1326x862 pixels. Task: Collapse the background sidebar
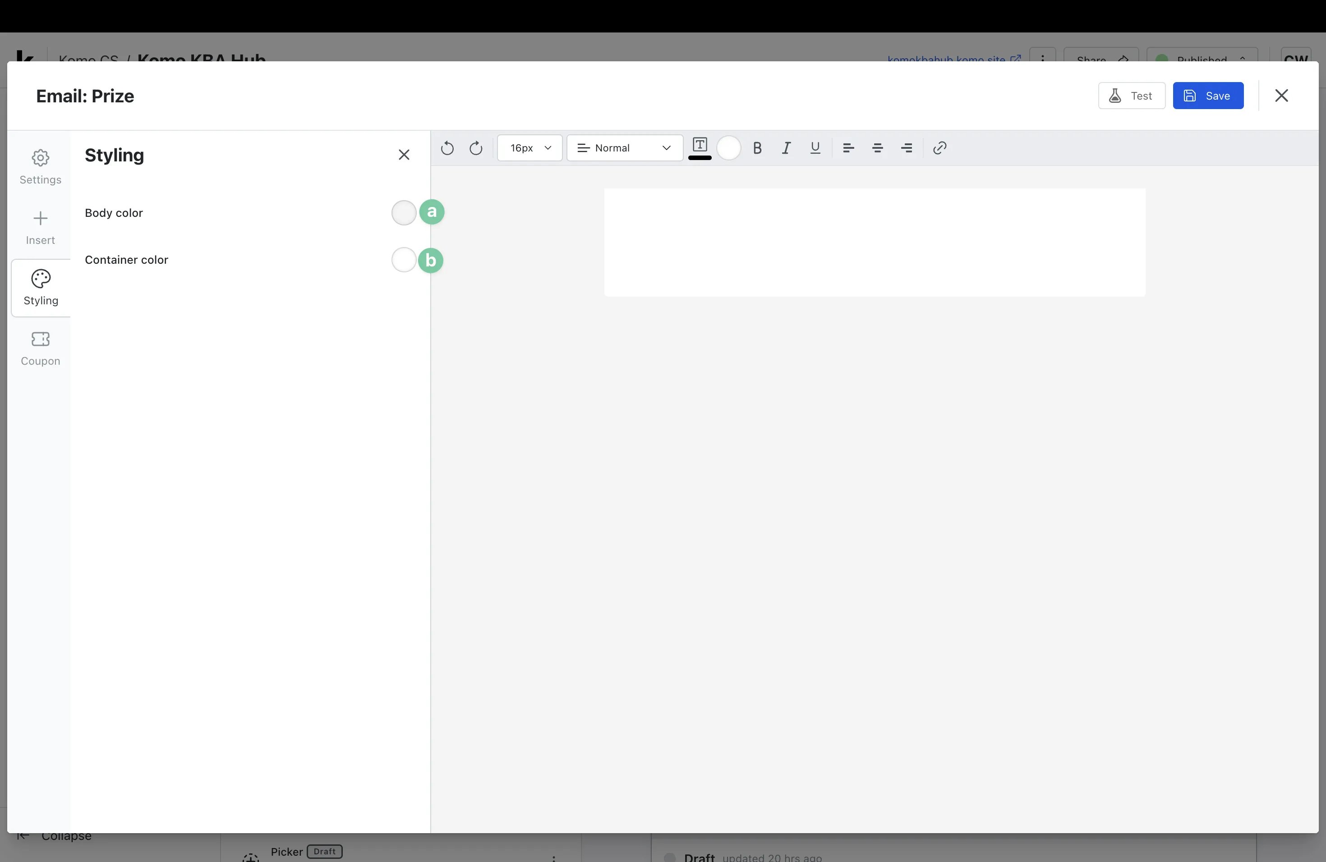pos(55,836)
